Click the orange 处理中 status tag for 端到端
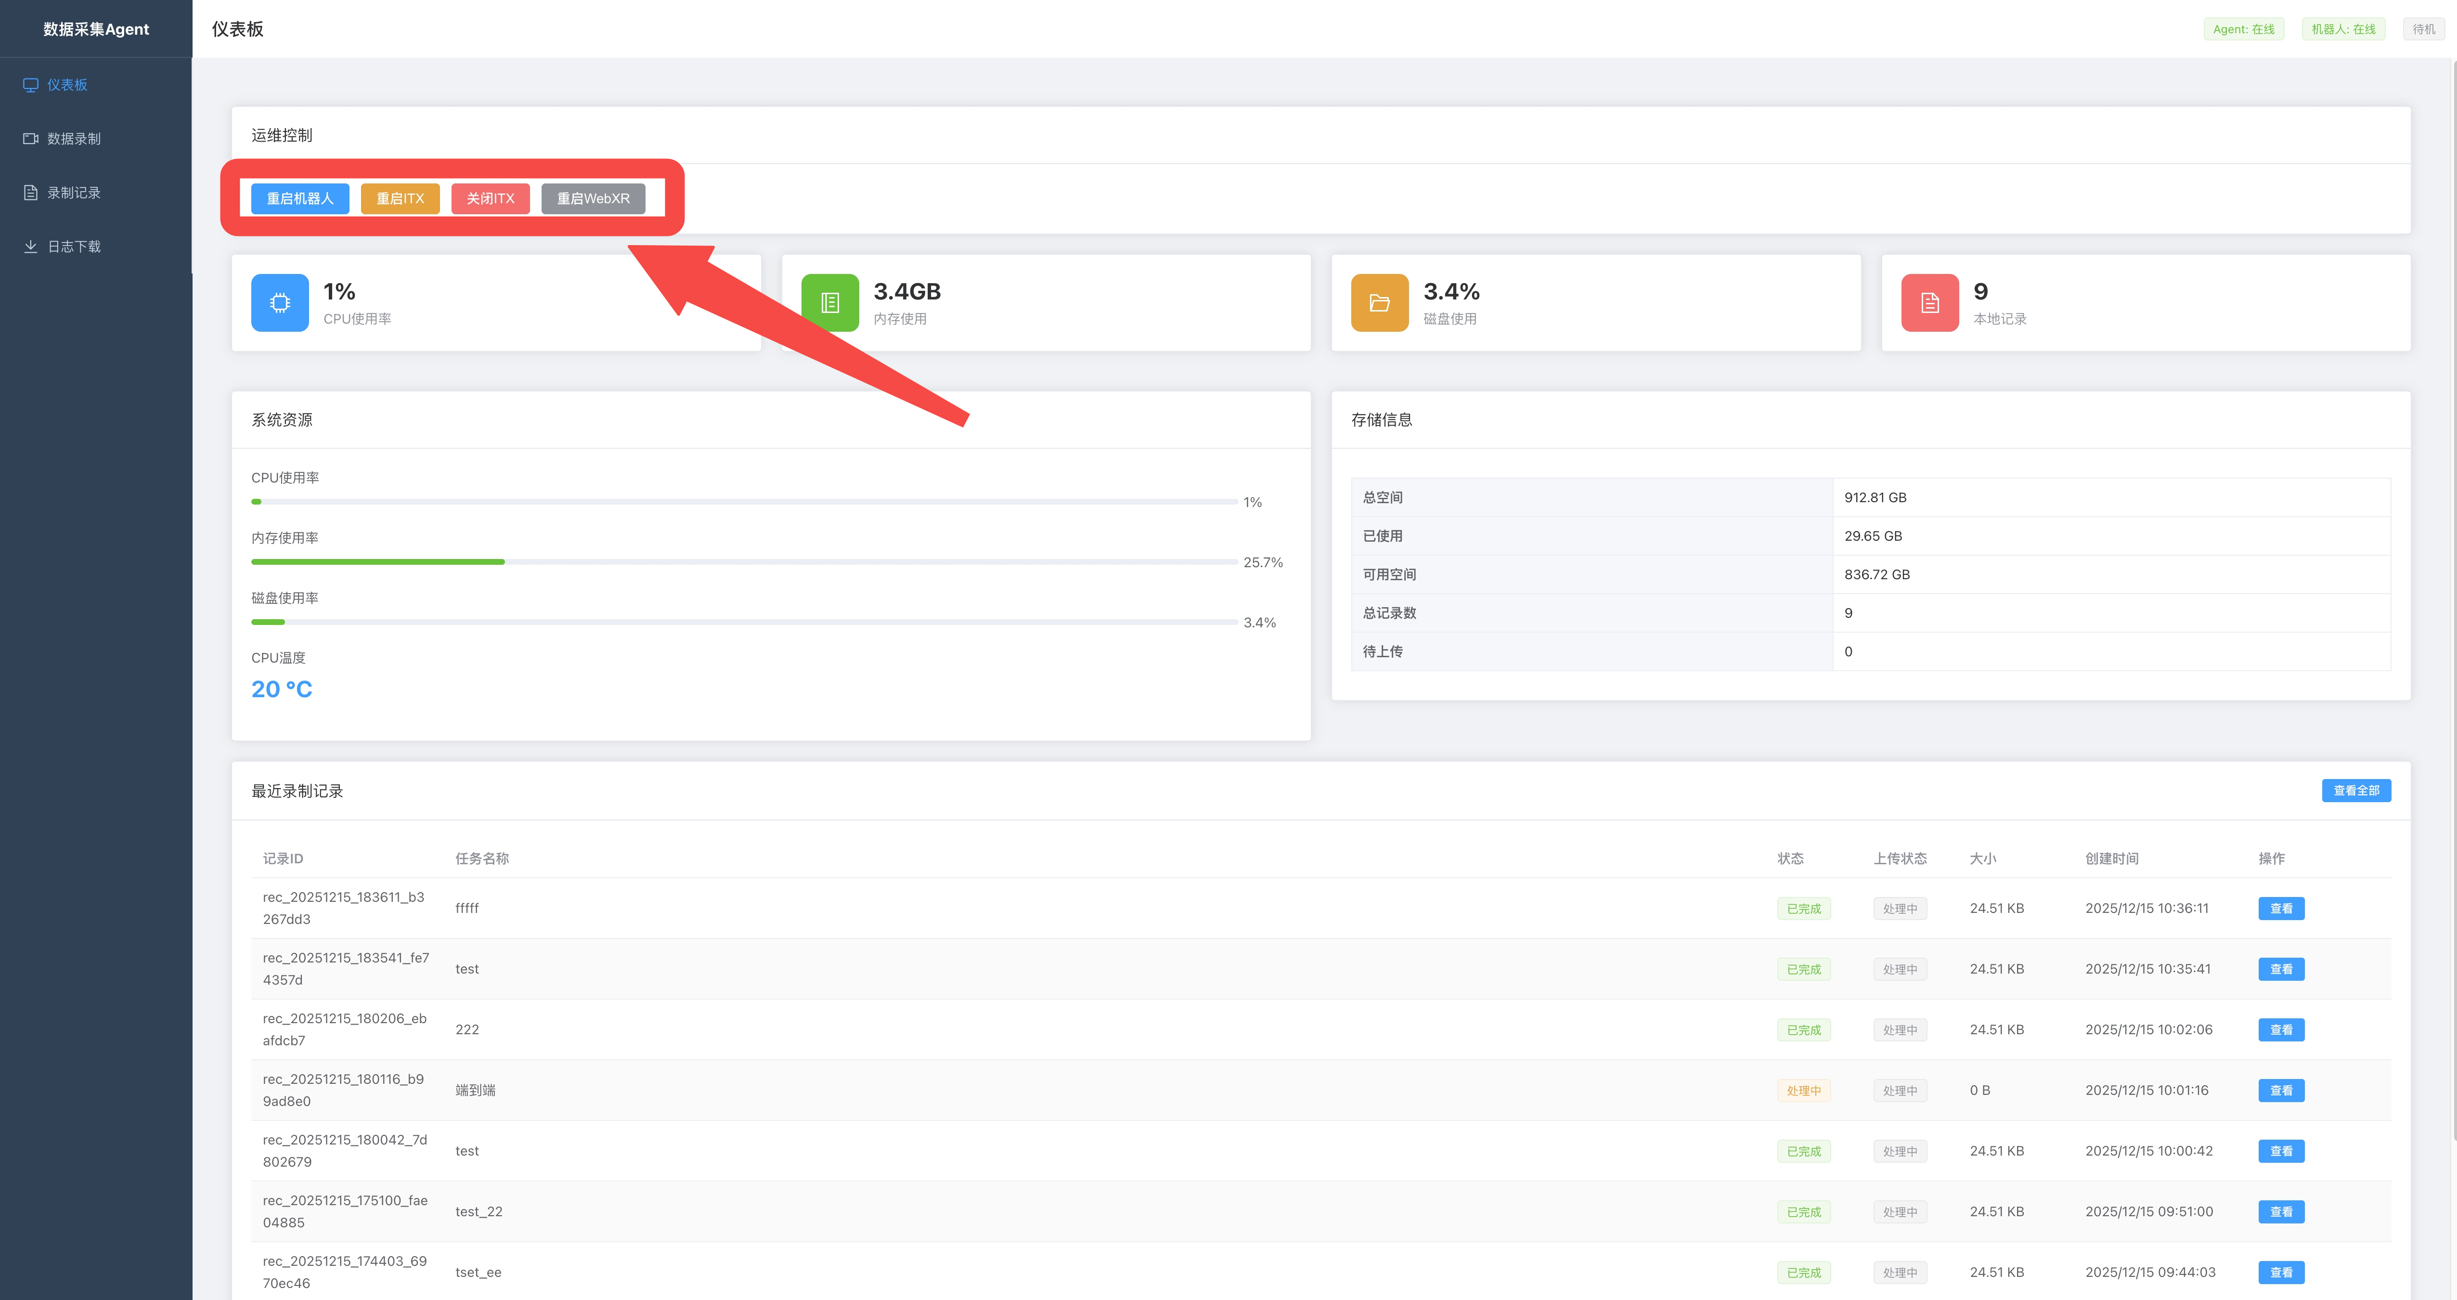Screen dimensions: 2457x1300 [1803, 1091]
